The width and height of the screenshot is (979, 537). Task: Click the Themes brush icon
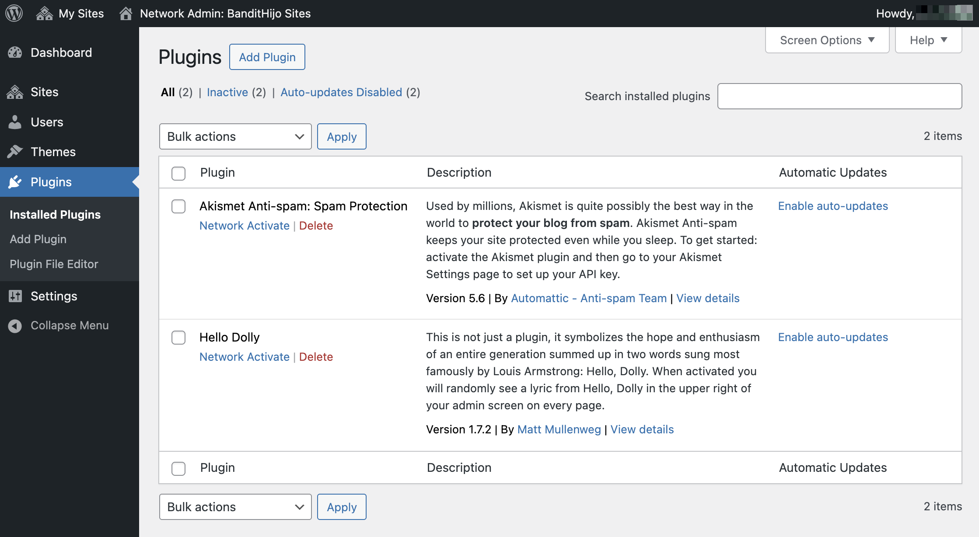(15, 152)
